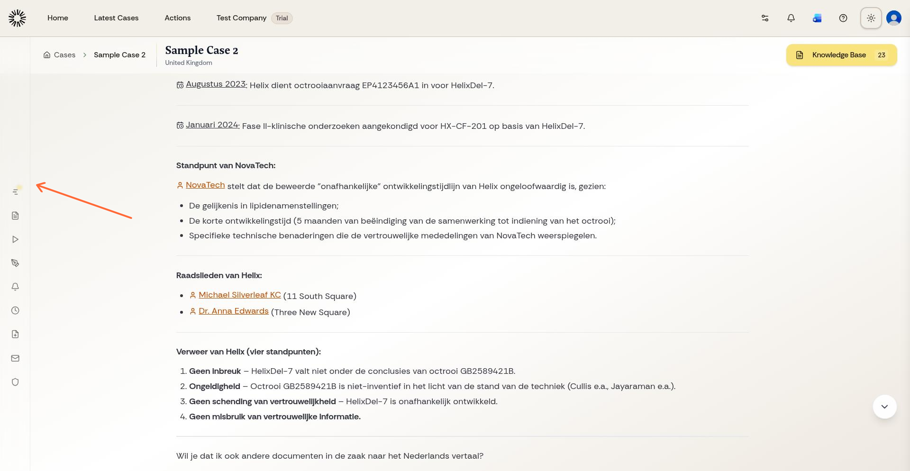Image resolution: width=910 pixels, height=471 pixels.
Task: Click the Cases breadcrumb link
Action: (59, 55)
